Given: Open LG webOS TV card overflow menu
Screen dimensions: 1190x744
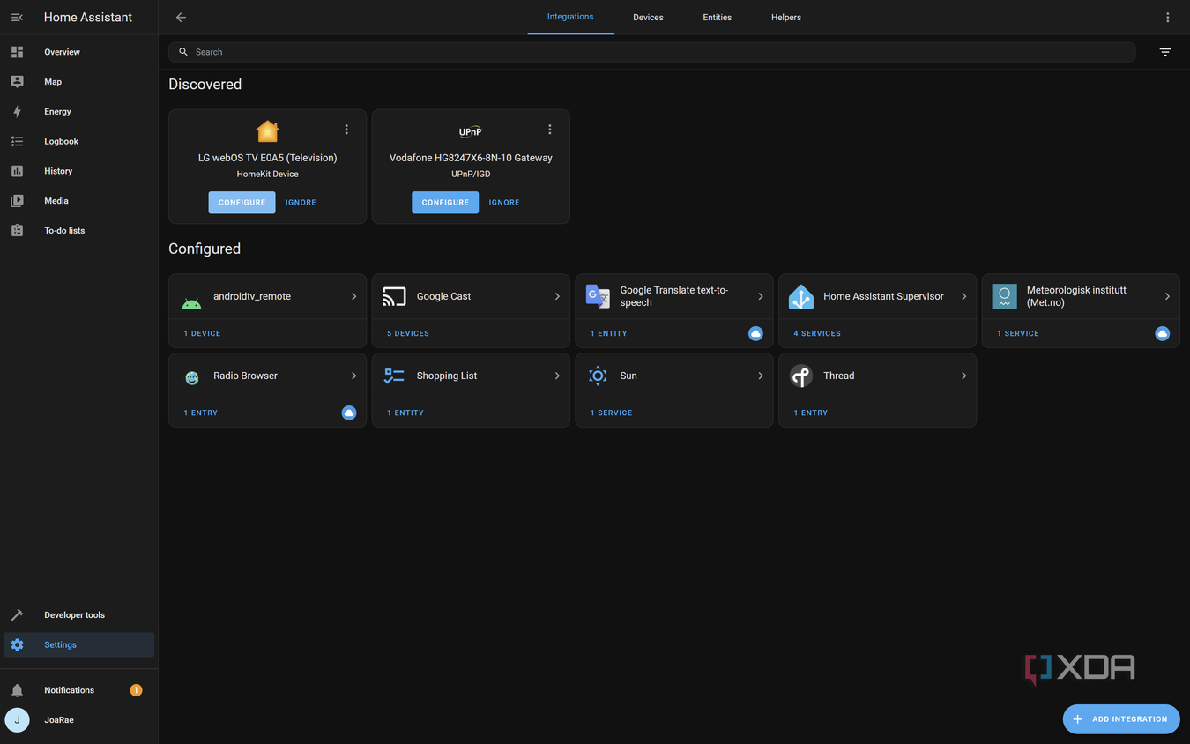Looking at the screenshot, I should [x=346, y=130].
